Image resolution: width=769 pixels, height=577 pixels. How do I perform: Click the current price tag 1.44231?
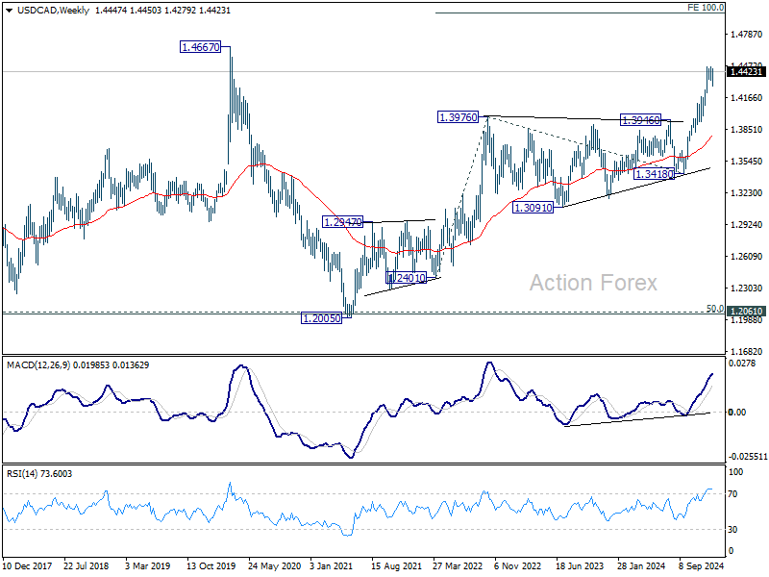click(x=747, y=71)
